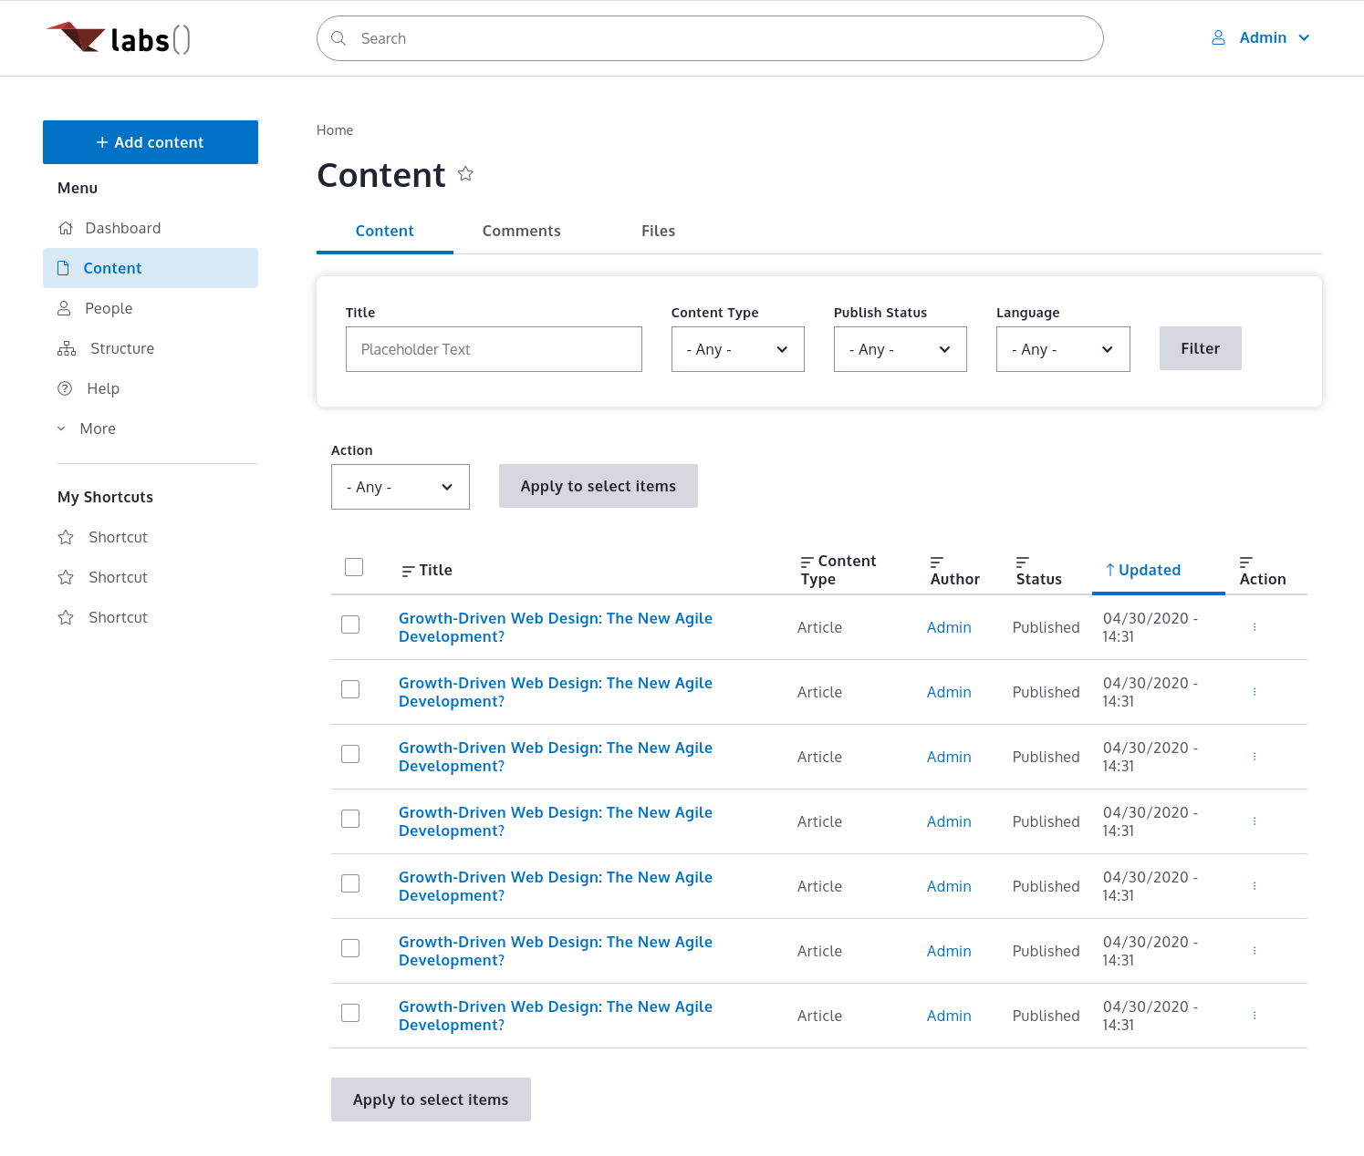Image resolution: width=1364 pixels, height=1156 pixels.
Task: Open the Language filter dropdown
Action: tap(1063, 349)
